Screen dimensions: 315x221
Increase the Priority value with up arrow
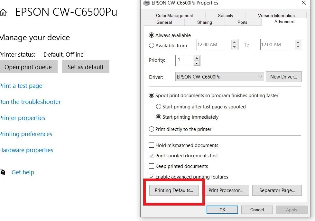pyautogui.click(x=197, y=58)
